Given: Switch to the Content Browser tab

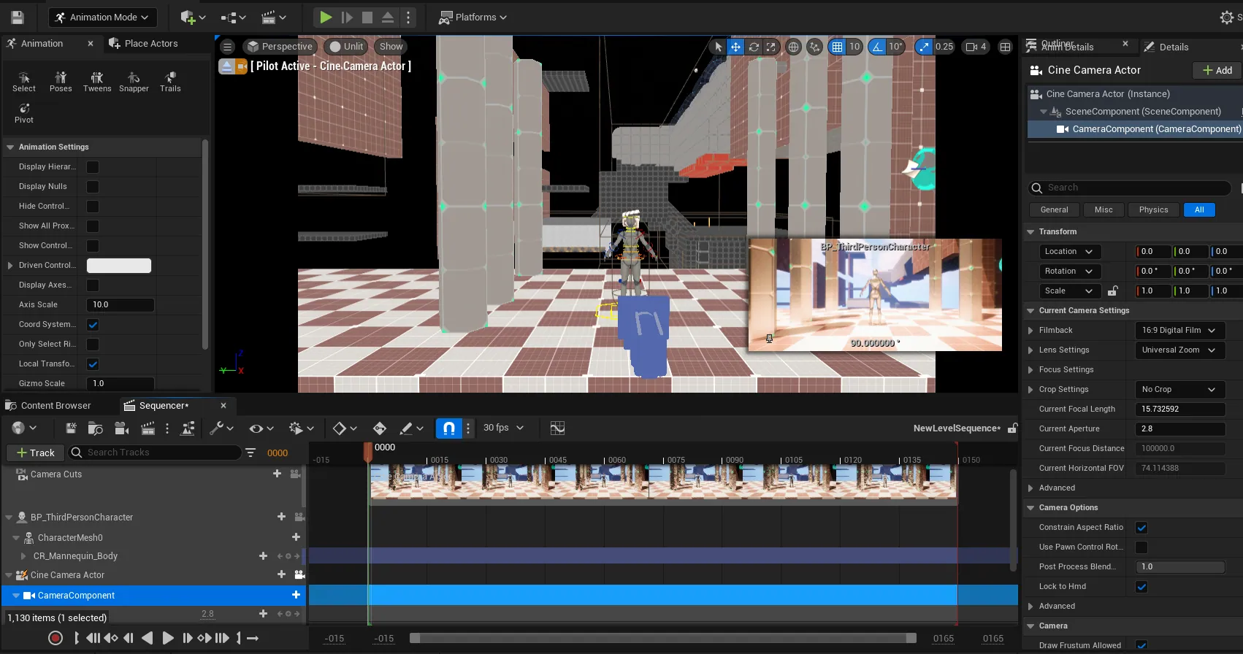Looking at the screenshot, I should (49, 406).
